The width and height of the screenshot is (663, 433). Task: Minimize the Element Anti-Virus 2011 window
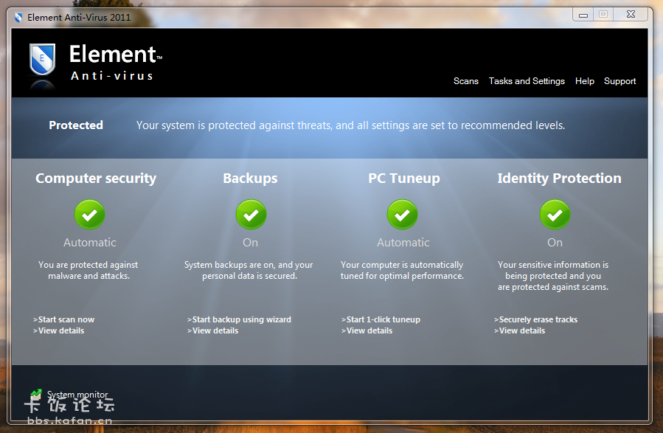click(x=583, y=15)
